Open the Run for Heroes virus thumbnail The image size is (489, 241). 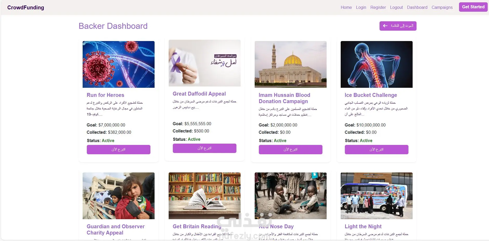119,64
